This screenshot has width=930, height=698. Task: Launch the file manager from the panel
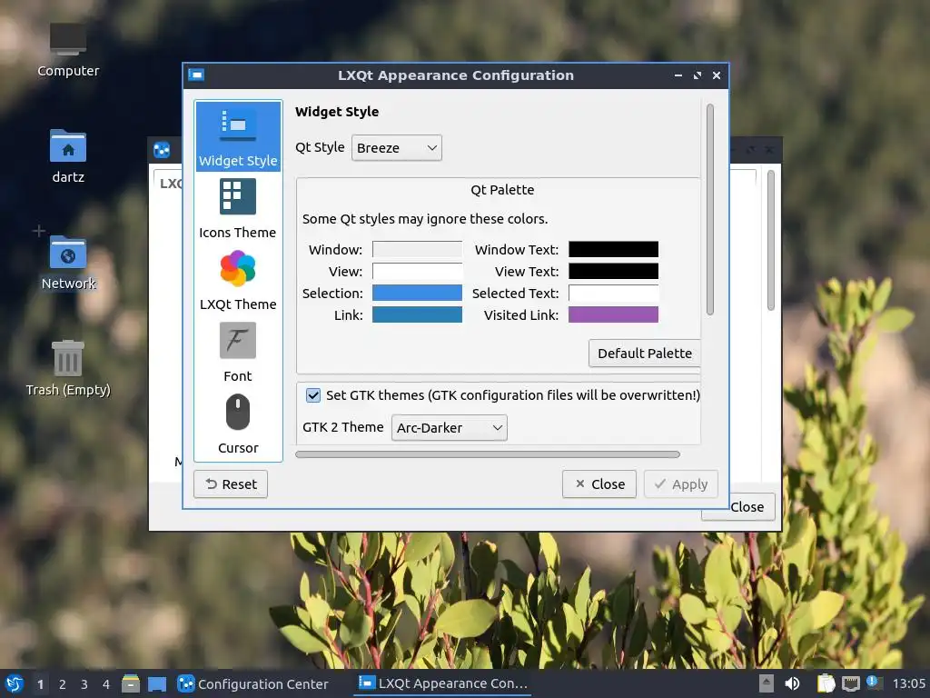[x=131, y=683]
